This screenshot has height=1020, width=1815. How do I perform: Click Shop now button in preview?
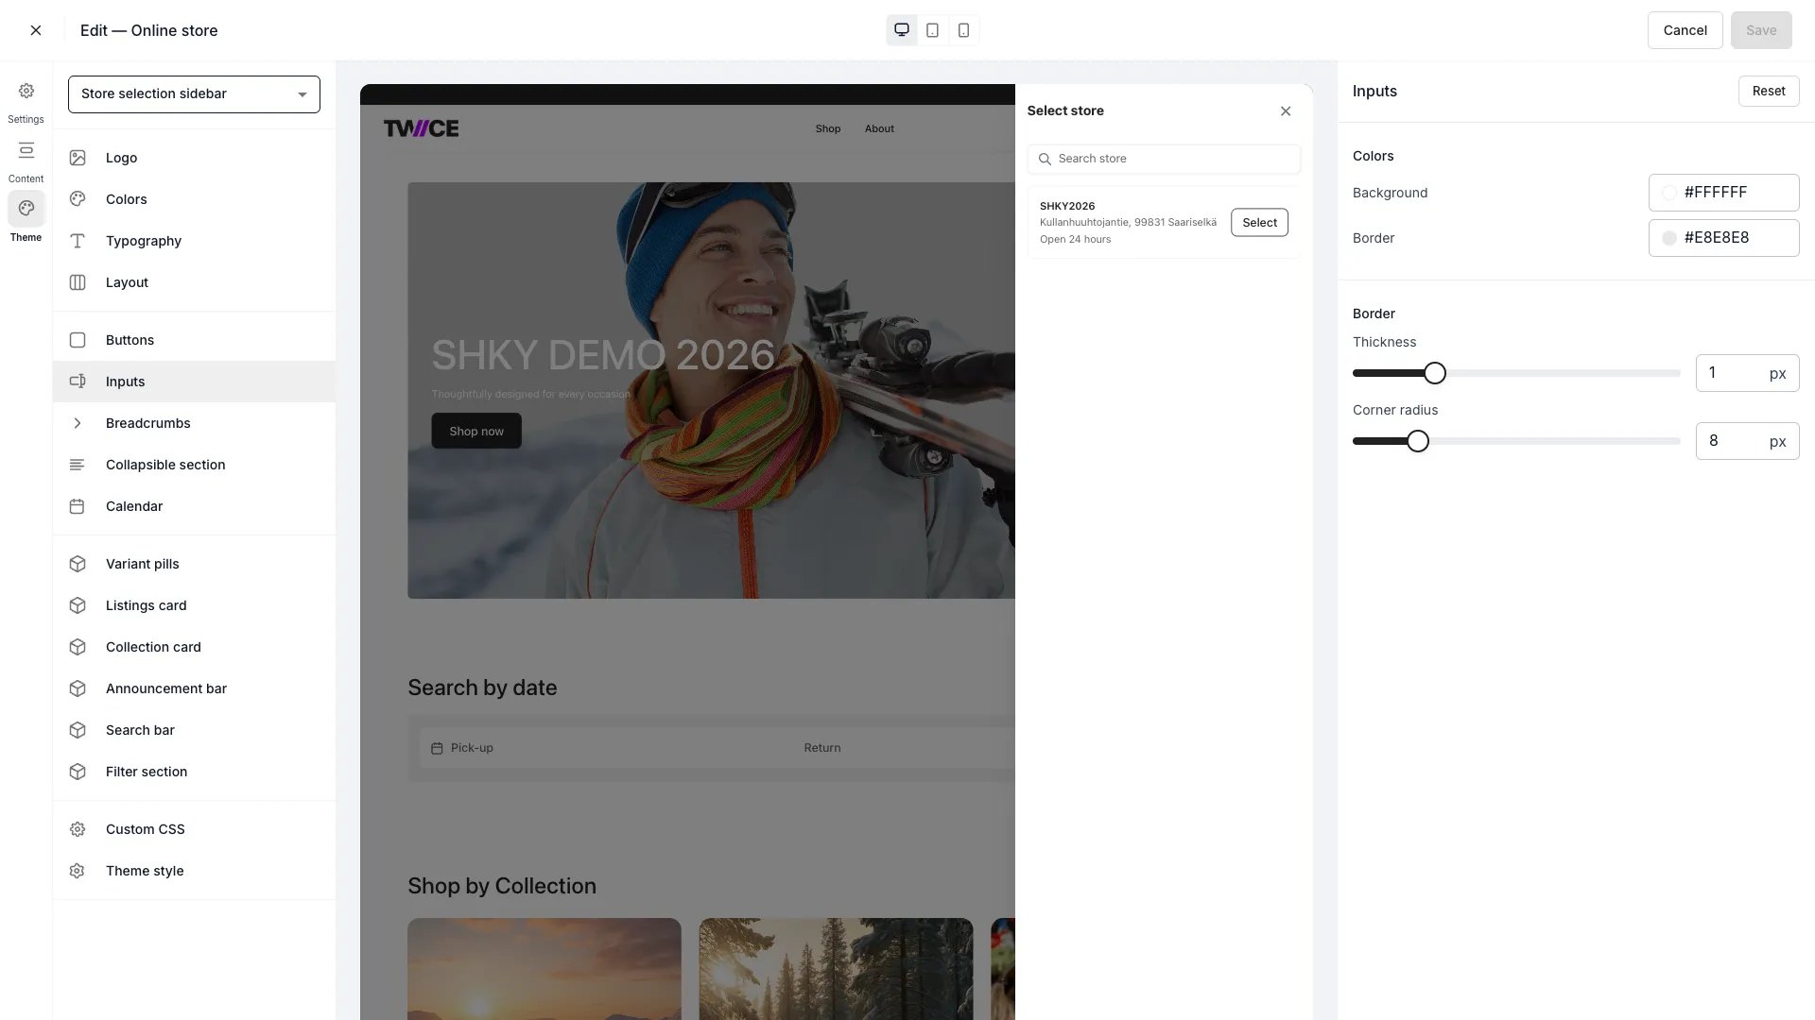tap(476, 431)
